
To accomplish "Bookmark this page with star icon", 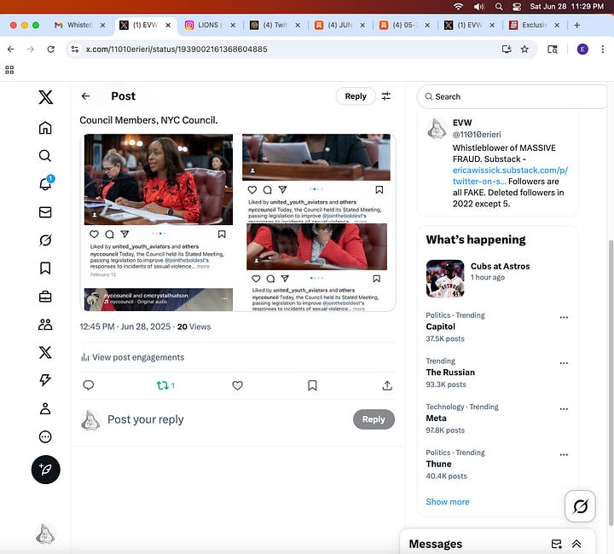I will [x=524, y=49].
